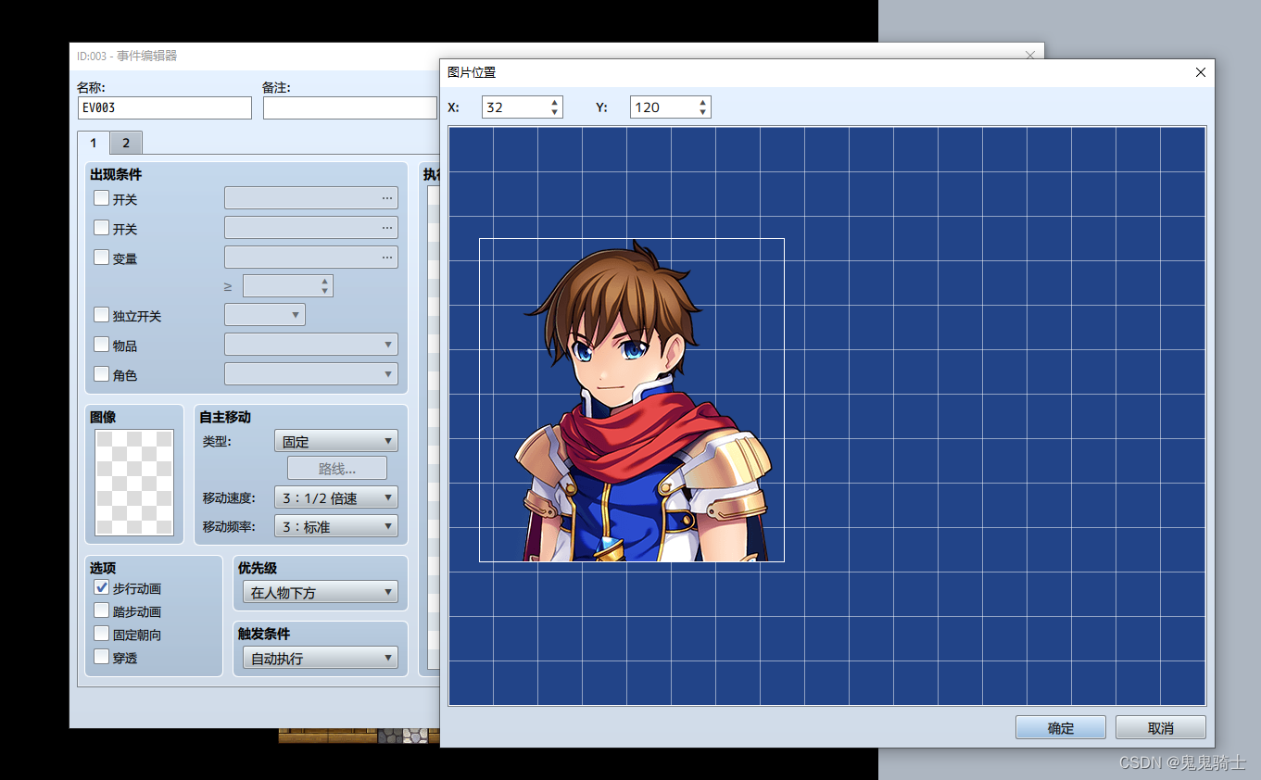Check the 穿透 option
The image size is (1261, 780).
[x=102, y=657]
